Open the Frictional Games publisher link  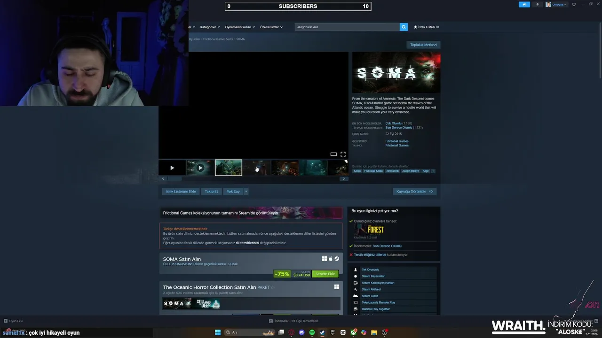pos(397,146)
